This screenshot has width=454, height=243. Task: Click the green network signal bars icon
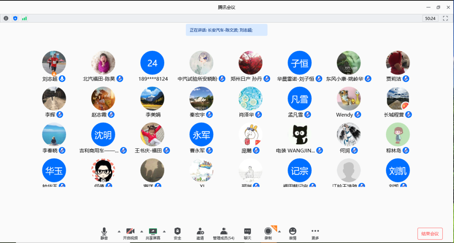point(24,18)
